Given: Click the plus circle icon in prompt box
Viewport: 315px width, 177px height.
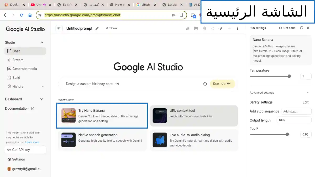Looking at the screenshot, I should point(205,84).
